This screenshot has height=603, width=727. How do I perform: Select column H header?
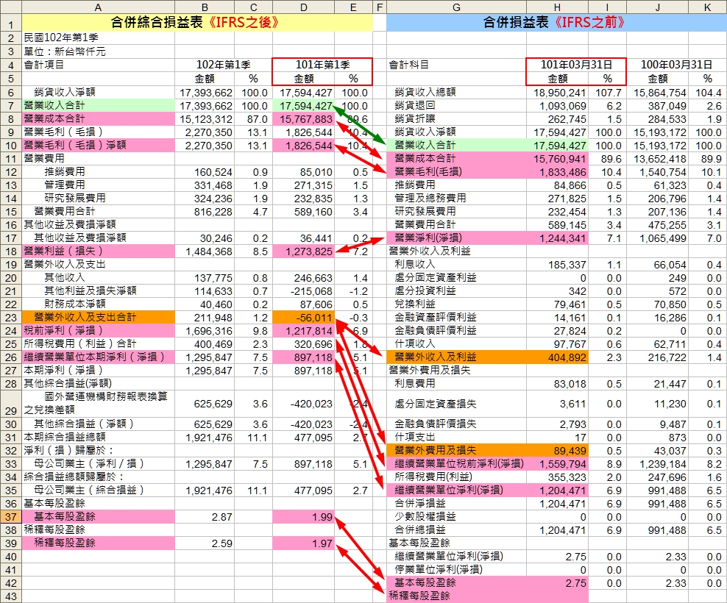(x=557, y=7)
